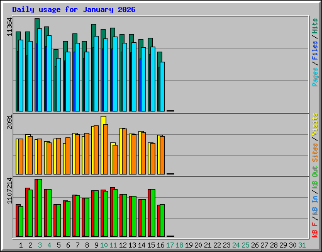
Task: Click day 3 on the x-axis
Action: (x=40, y=245)
